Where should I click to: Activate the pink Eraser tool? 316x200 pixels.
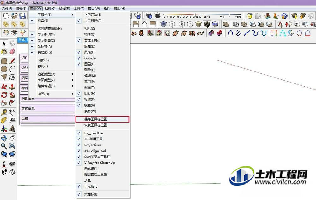pyautogui.click(x=12, y=51)
